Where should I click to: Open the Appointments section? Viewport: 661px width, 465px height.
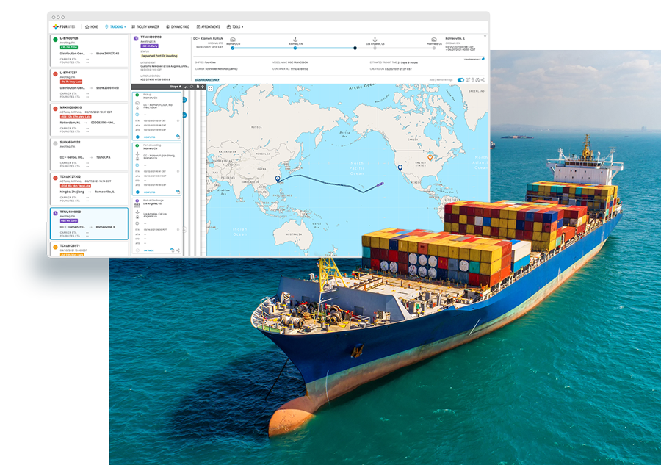(209, 26)
